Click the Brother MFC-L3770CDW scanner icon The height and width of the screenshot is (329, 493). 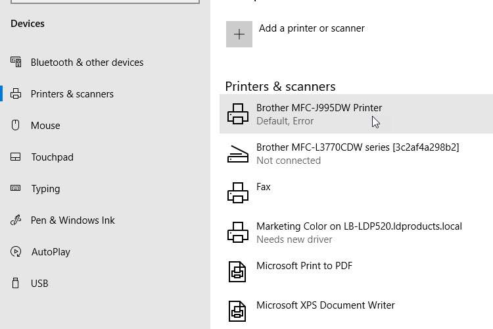(238, 154)
